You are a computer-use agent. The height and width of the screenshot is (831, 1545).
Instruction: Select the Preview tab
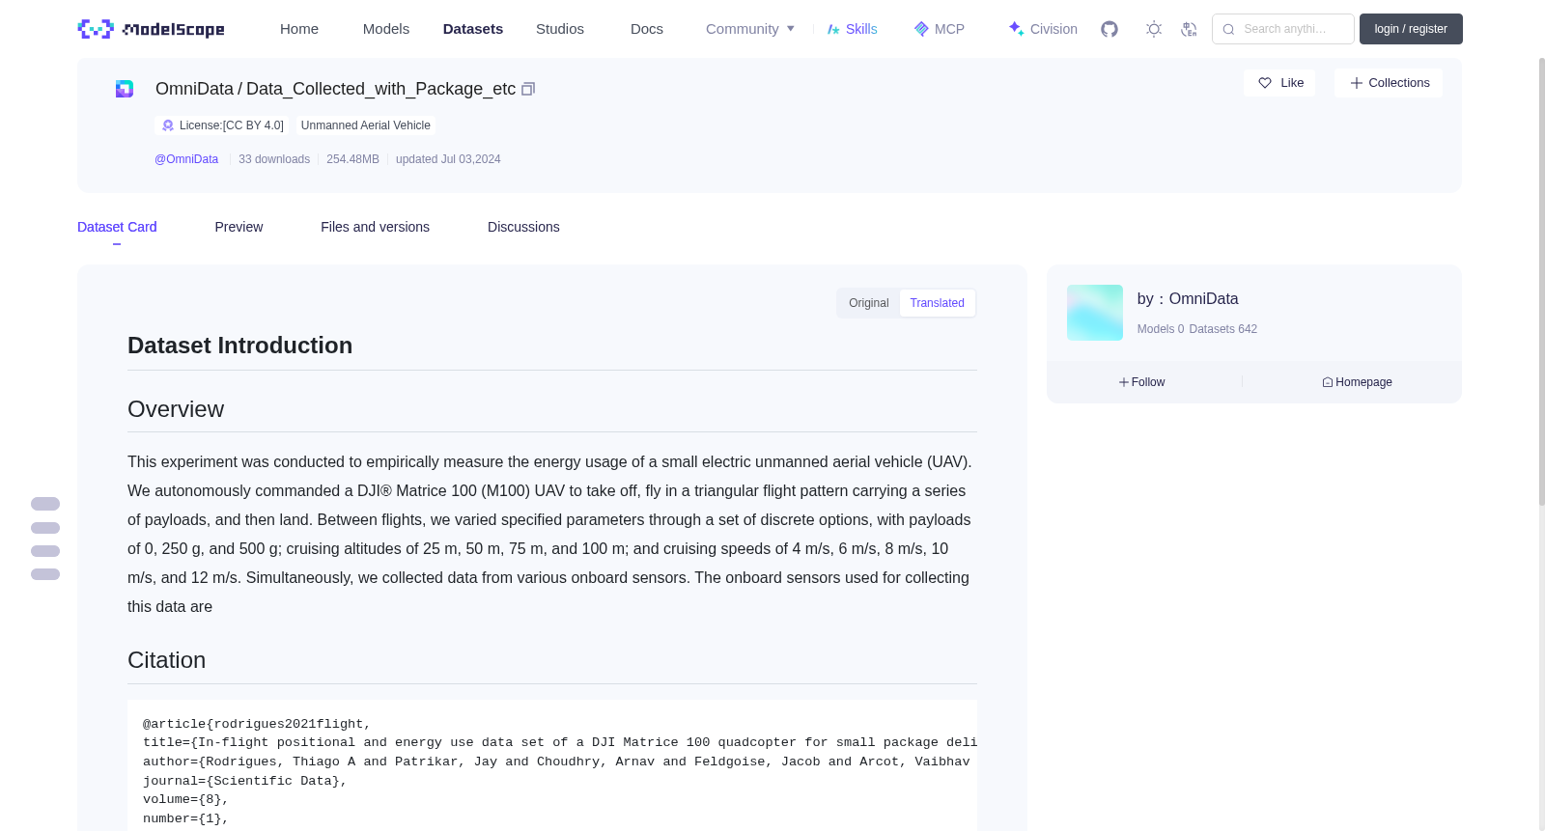[239, 227]
